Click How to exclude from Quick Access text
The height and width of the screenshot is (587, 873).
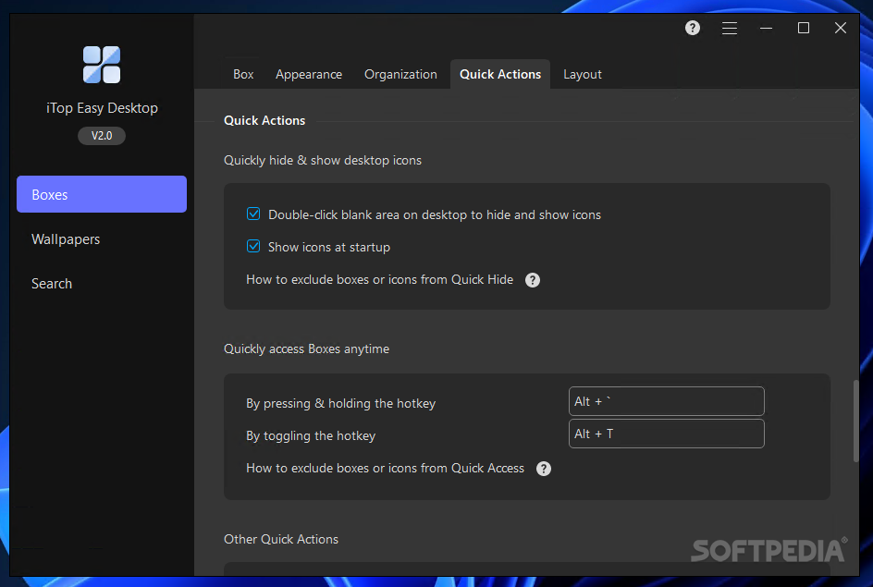tap(386, 468)
